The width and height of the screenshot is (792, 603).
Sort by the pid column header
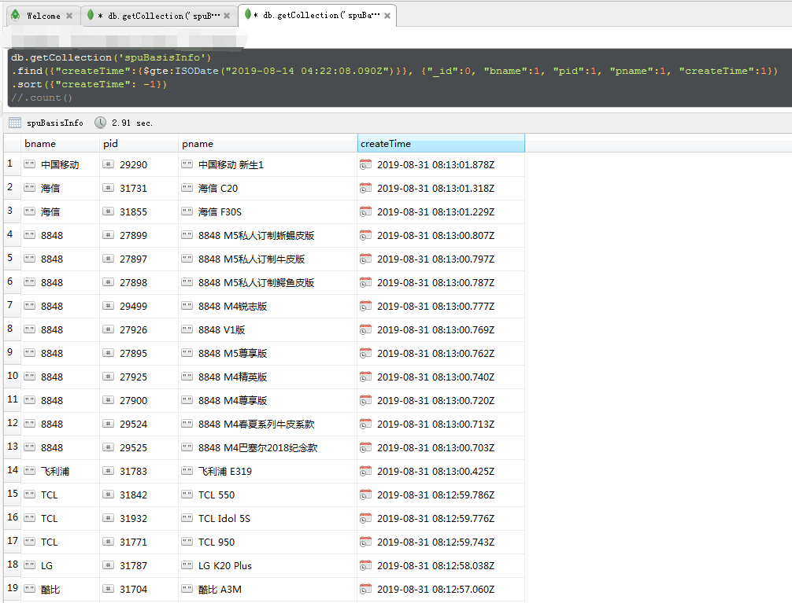(x=139, y=144)
